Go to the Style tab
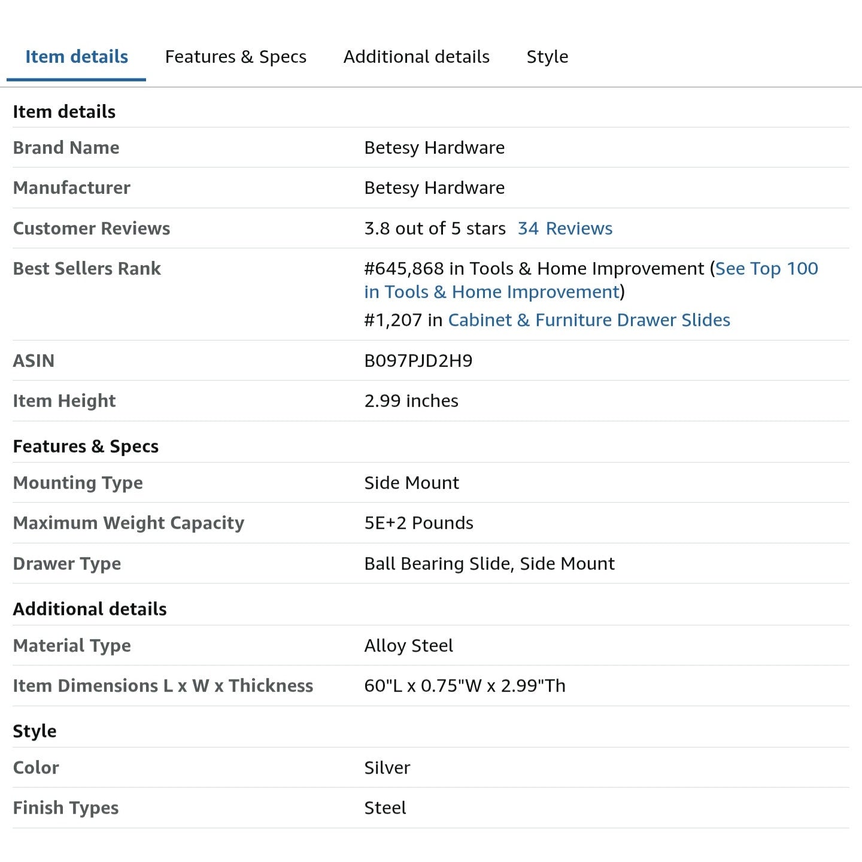Image resolution: width=862 pixels, height=862 pixels. tap(547, 57)
